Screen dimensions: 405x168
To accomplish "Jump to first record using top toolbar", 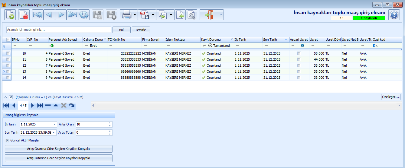I will pyautogui.click(x=38, y=15).
